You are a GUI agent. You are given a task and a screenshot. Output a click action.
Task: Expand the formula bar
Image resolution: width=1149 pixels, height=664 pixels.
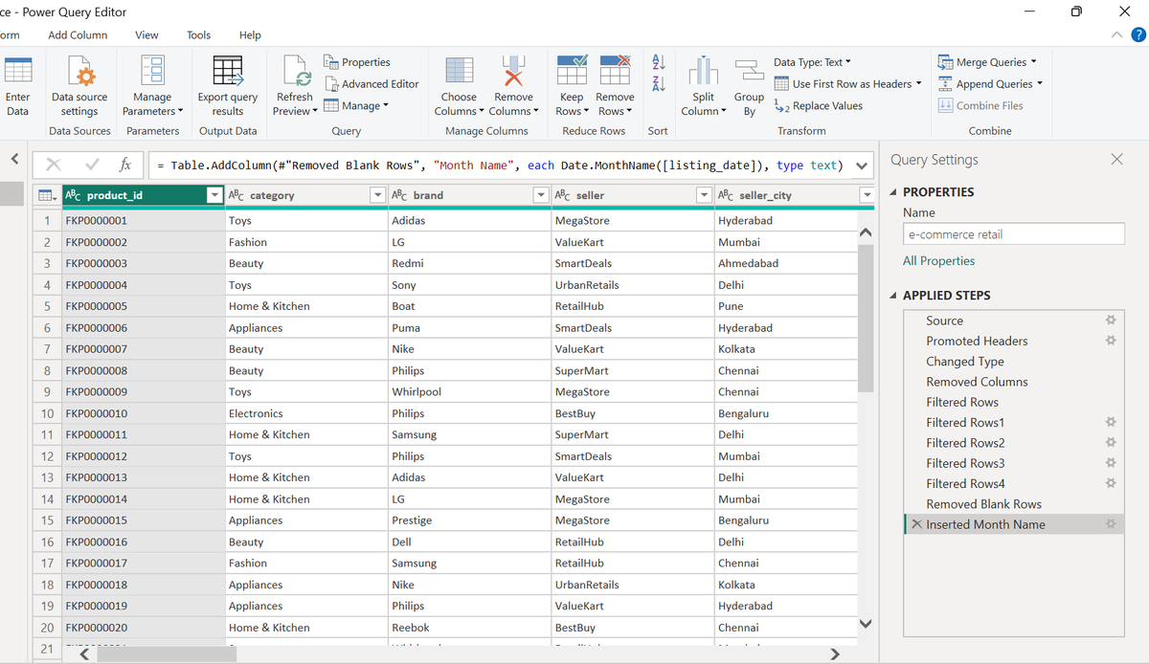tap(862, 166)
